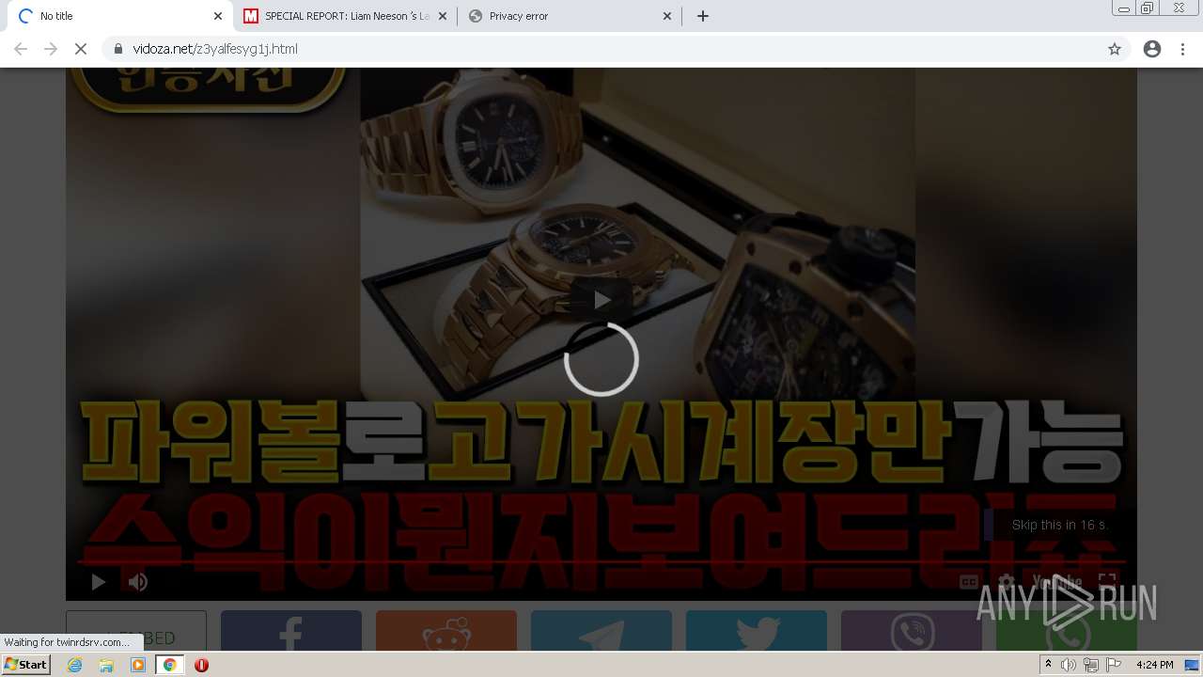Viewport: 1203px width, 677px height.
Task: Open network status tray icon
Action: coord(1091,665)
